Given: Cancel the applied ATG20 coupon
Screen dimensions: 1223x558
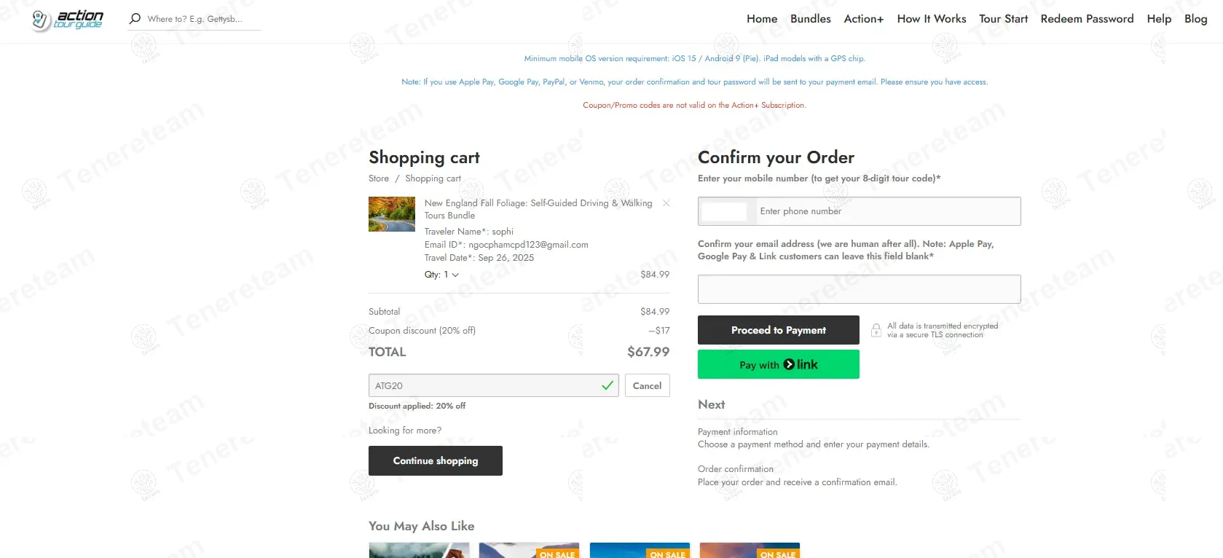Looking at the screenshot, I should pos(647,385).
